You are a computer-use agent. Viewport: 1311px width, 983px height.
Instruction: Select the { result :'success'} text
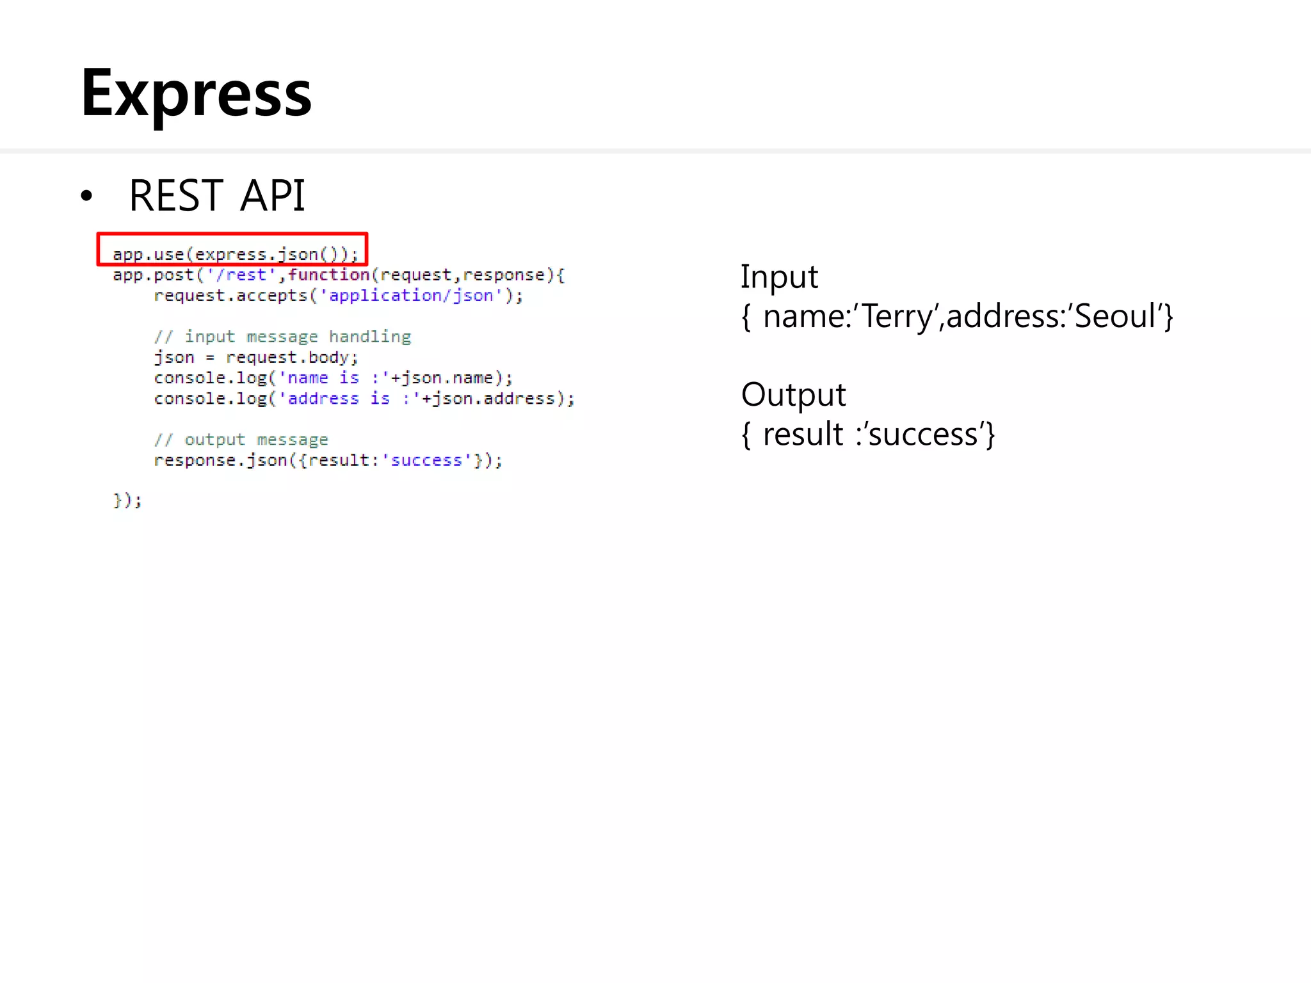pyautogui.click(x=868, y=435)
